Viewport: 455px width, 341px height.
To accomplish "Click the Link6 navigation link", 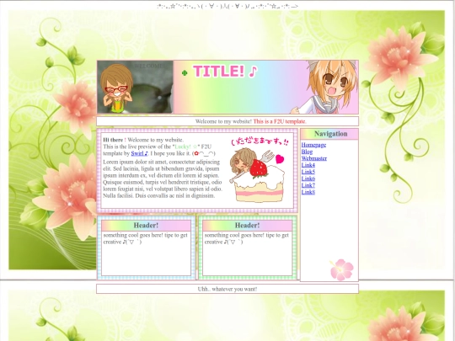I will 308,178.
